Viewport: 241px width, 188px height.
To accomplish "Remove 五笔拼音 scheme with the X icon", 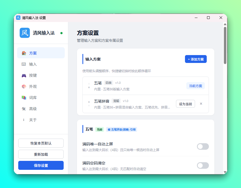I will pyautogui.click(x=201, y=104).
